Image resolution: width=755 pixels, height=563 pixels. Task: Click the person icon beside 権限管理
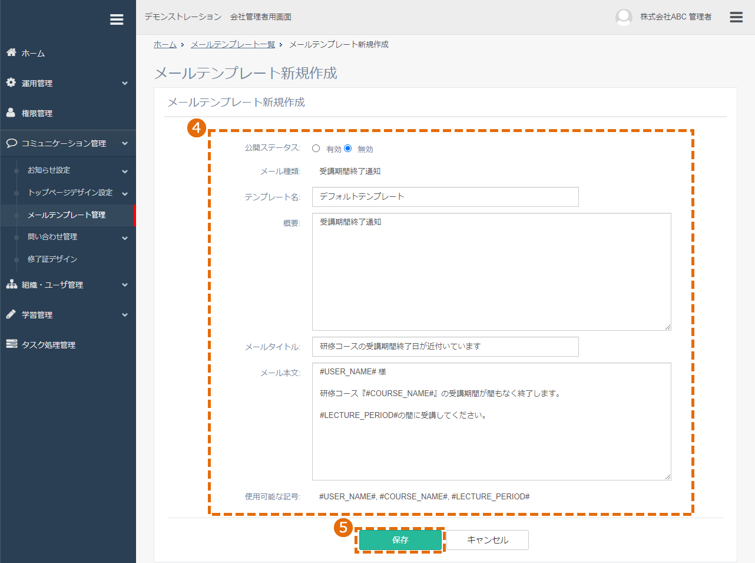[x=11, y=113]
